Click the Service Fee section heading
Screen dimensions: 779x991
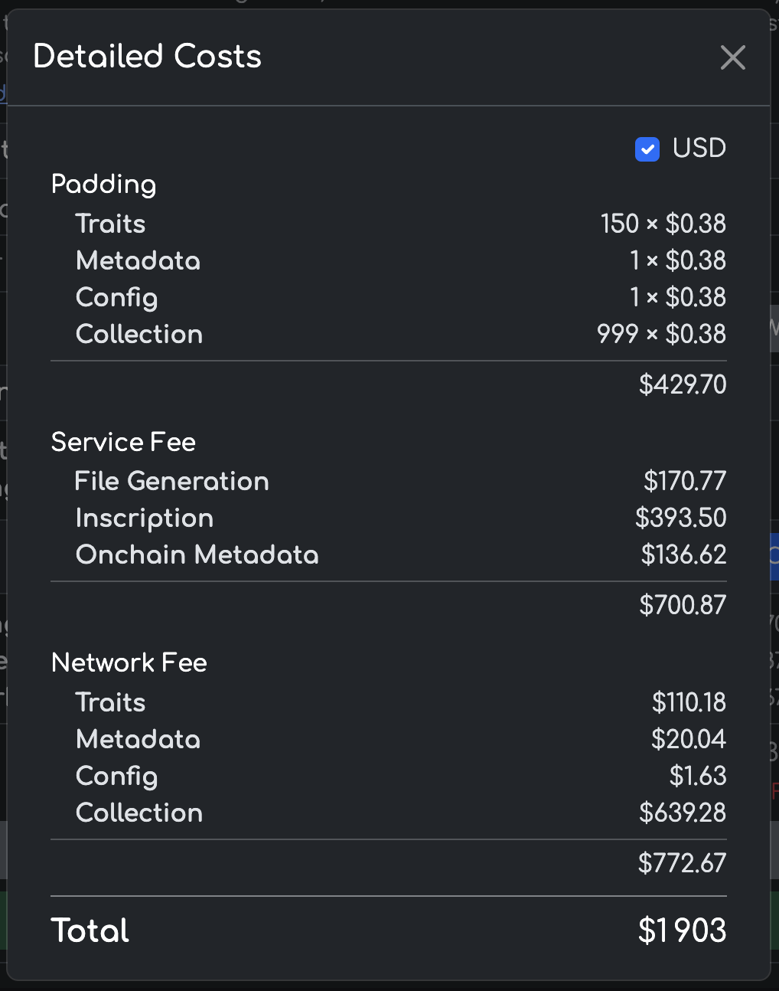[123, 442]
